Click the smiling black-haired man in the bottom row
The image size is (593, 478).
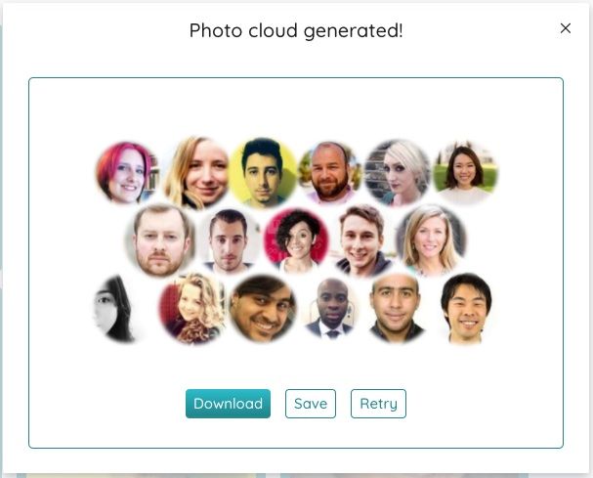pos(467,309)
